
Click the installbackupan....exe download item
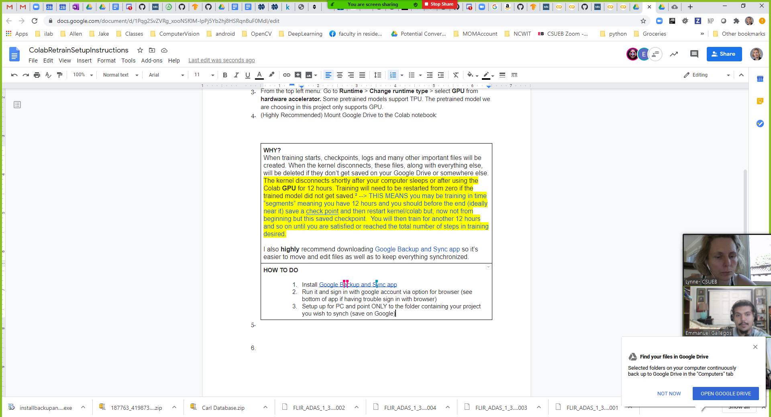click(45, 408)
